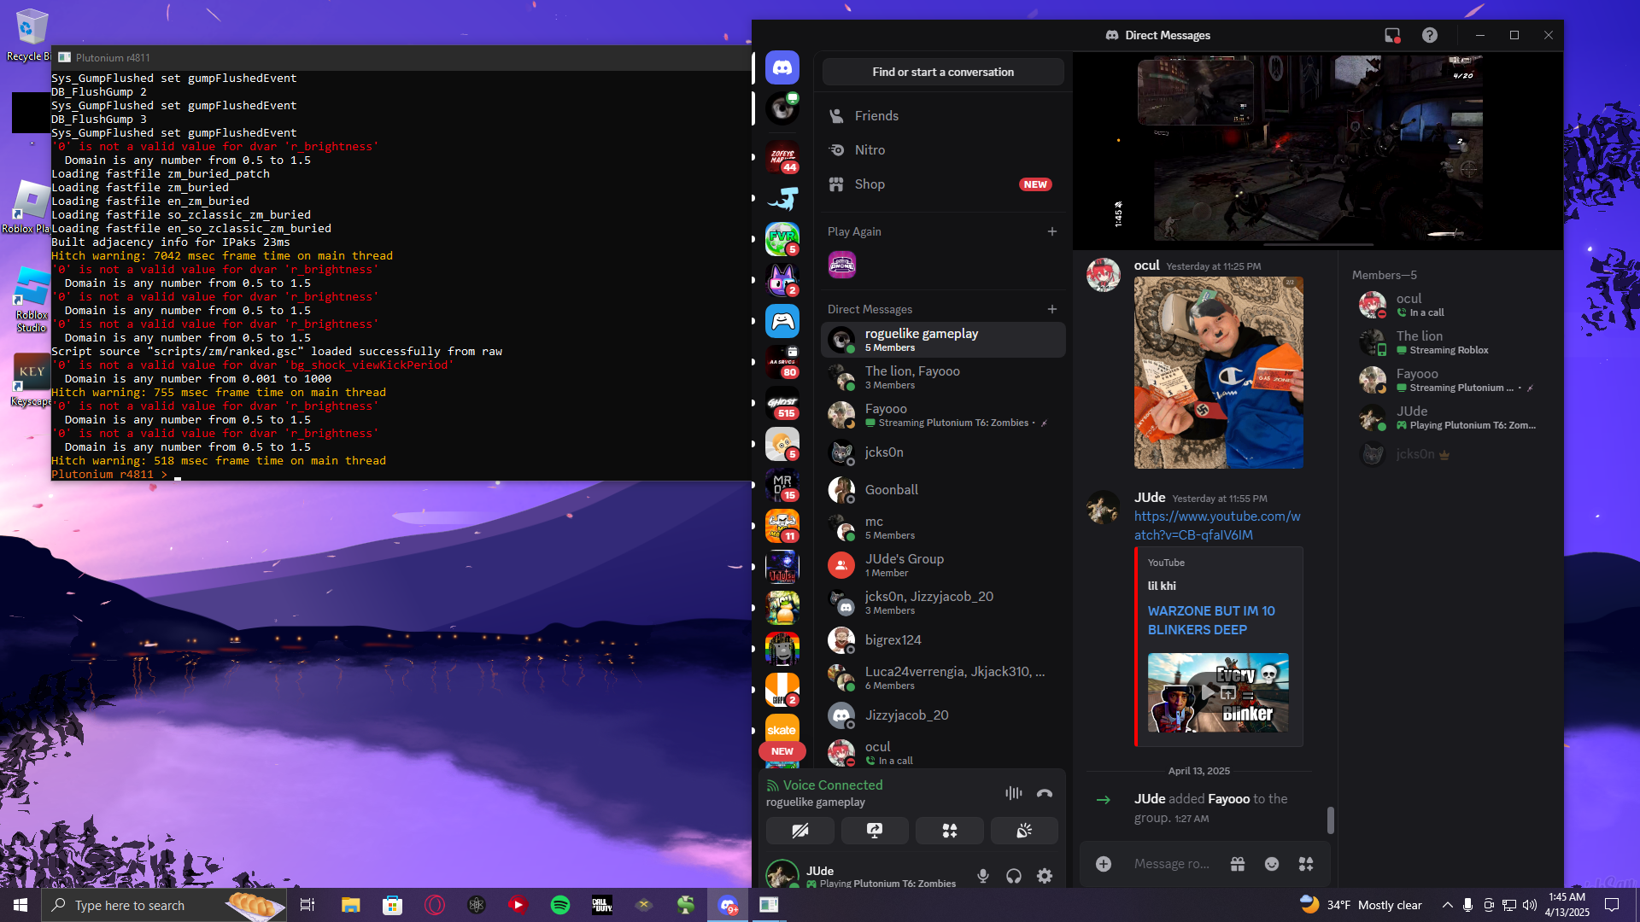Click the attach file plus icon
The width and height of the screenshot is (1640, 922).
[x=1104, y=864]
